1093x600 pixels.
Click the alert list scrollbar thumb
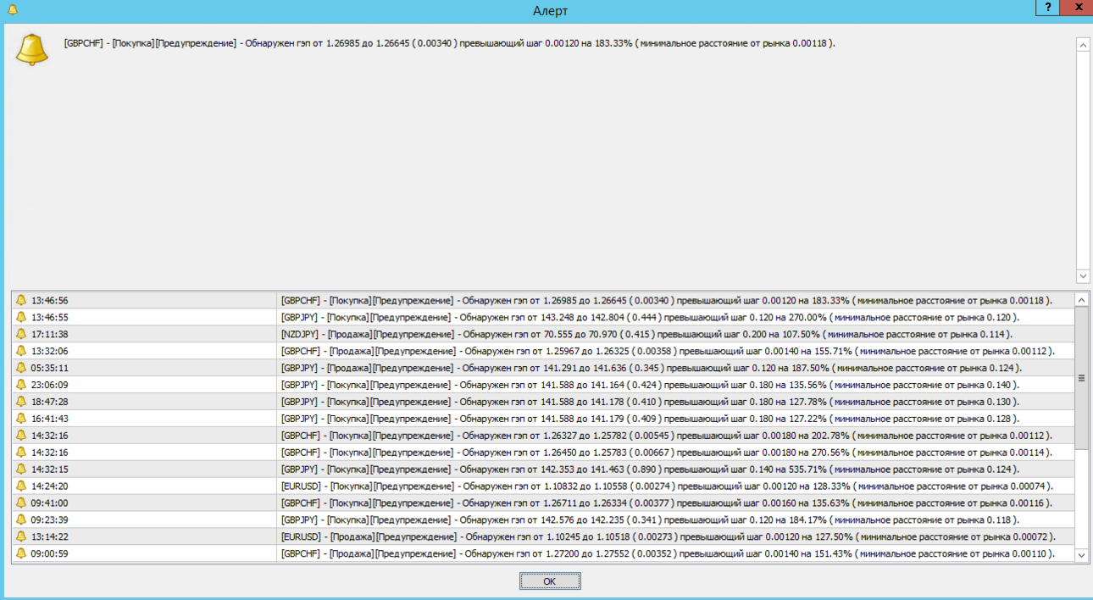(x=1081, y=378)
